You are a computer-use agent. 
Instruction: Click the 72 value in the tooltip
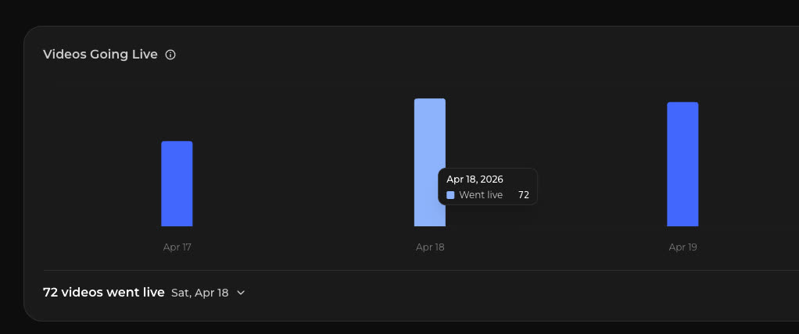(523, 195)
